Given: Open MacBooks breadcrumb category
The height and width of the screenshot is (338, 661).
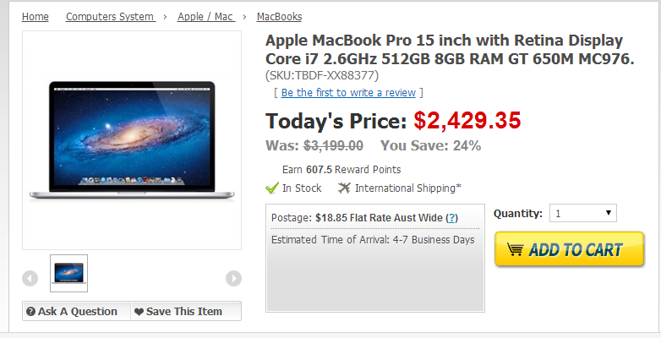Looking at the screenshot, I should click(x=279, y=17).
